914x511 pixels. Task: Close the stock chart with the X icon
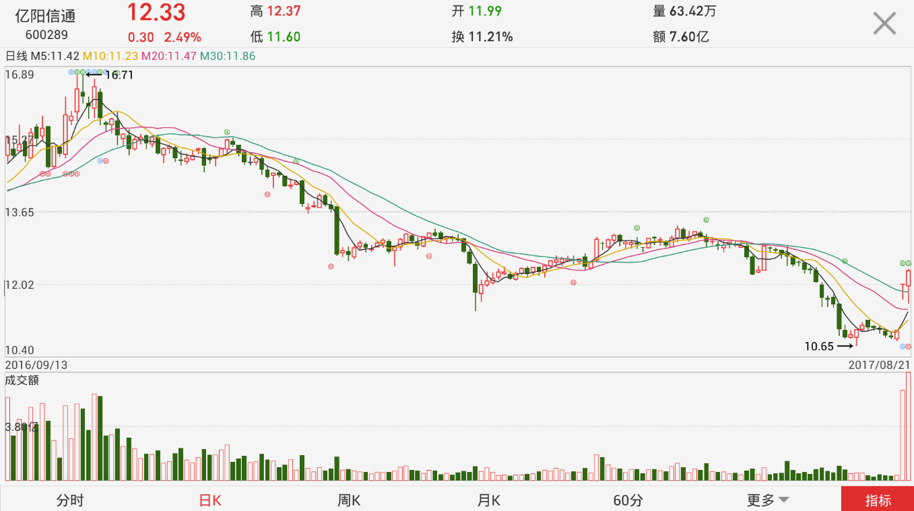pyautogui.click(x=884, y=23)
